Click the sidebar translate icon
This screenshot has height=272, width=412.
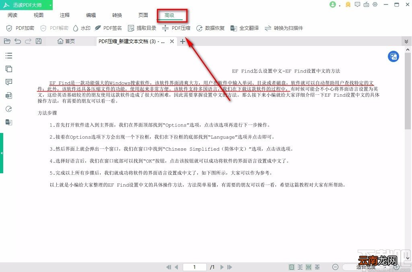(9, 122)
